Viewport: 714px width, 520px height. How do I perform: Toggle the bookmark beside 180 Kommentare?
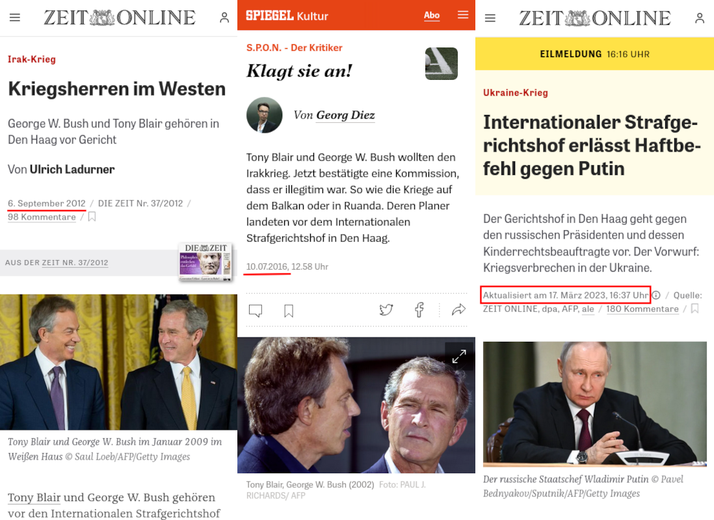(x=695, y=309)
